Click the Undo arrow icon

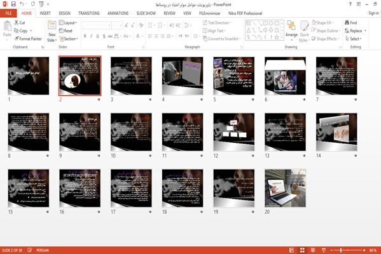click(x=22, y=4)
